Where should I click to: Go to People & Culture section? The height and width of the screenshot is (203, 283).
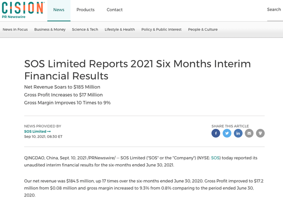pos(203,30)
